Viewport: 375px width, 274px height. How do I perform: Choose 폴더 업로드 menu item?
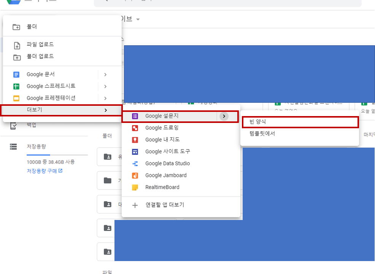(62, 56)
